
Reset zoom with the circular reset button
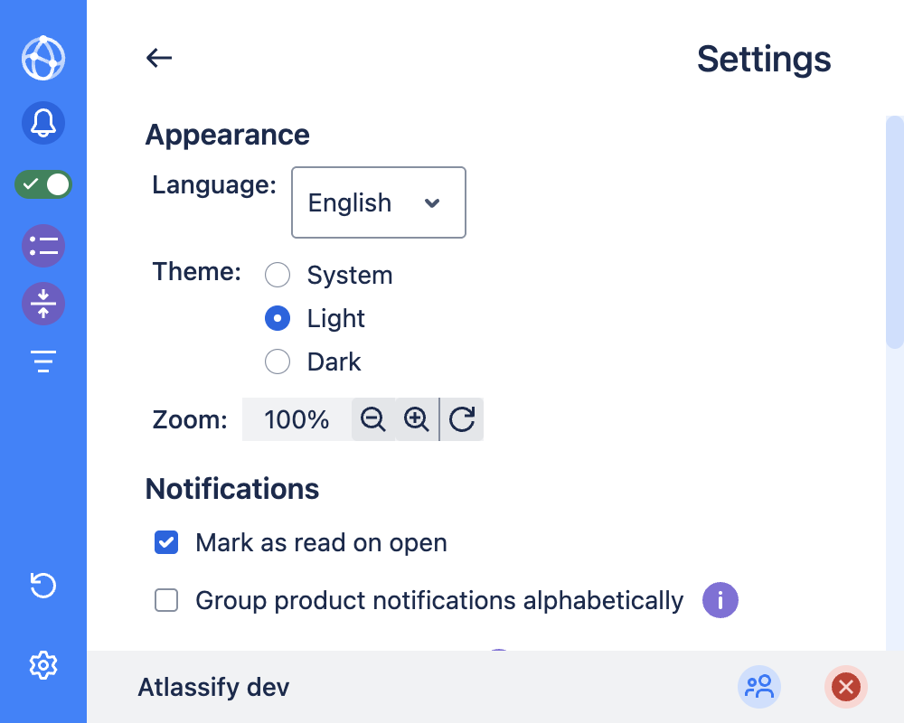point(462,419)
